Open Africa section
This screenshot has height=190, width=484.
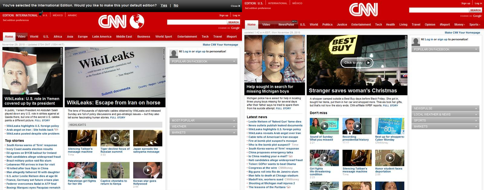pos(58,37)
